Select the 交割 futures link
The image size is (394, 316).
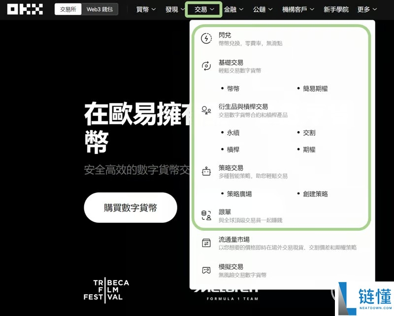click(x=309, y=133)
